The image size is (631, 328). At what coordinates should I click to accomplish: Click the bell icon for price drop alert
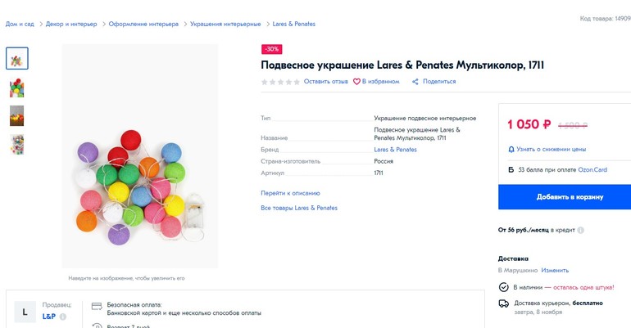point(511,150)
